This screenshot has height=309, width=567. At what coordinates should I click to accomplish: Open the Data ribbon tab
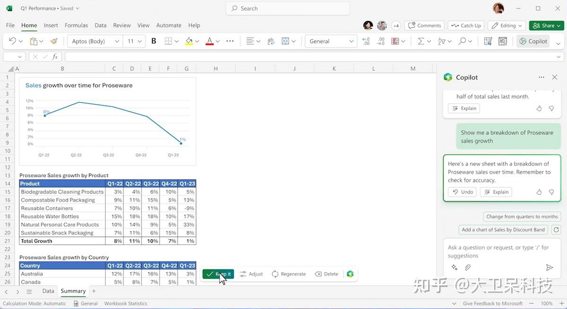[x=100, y=25]
